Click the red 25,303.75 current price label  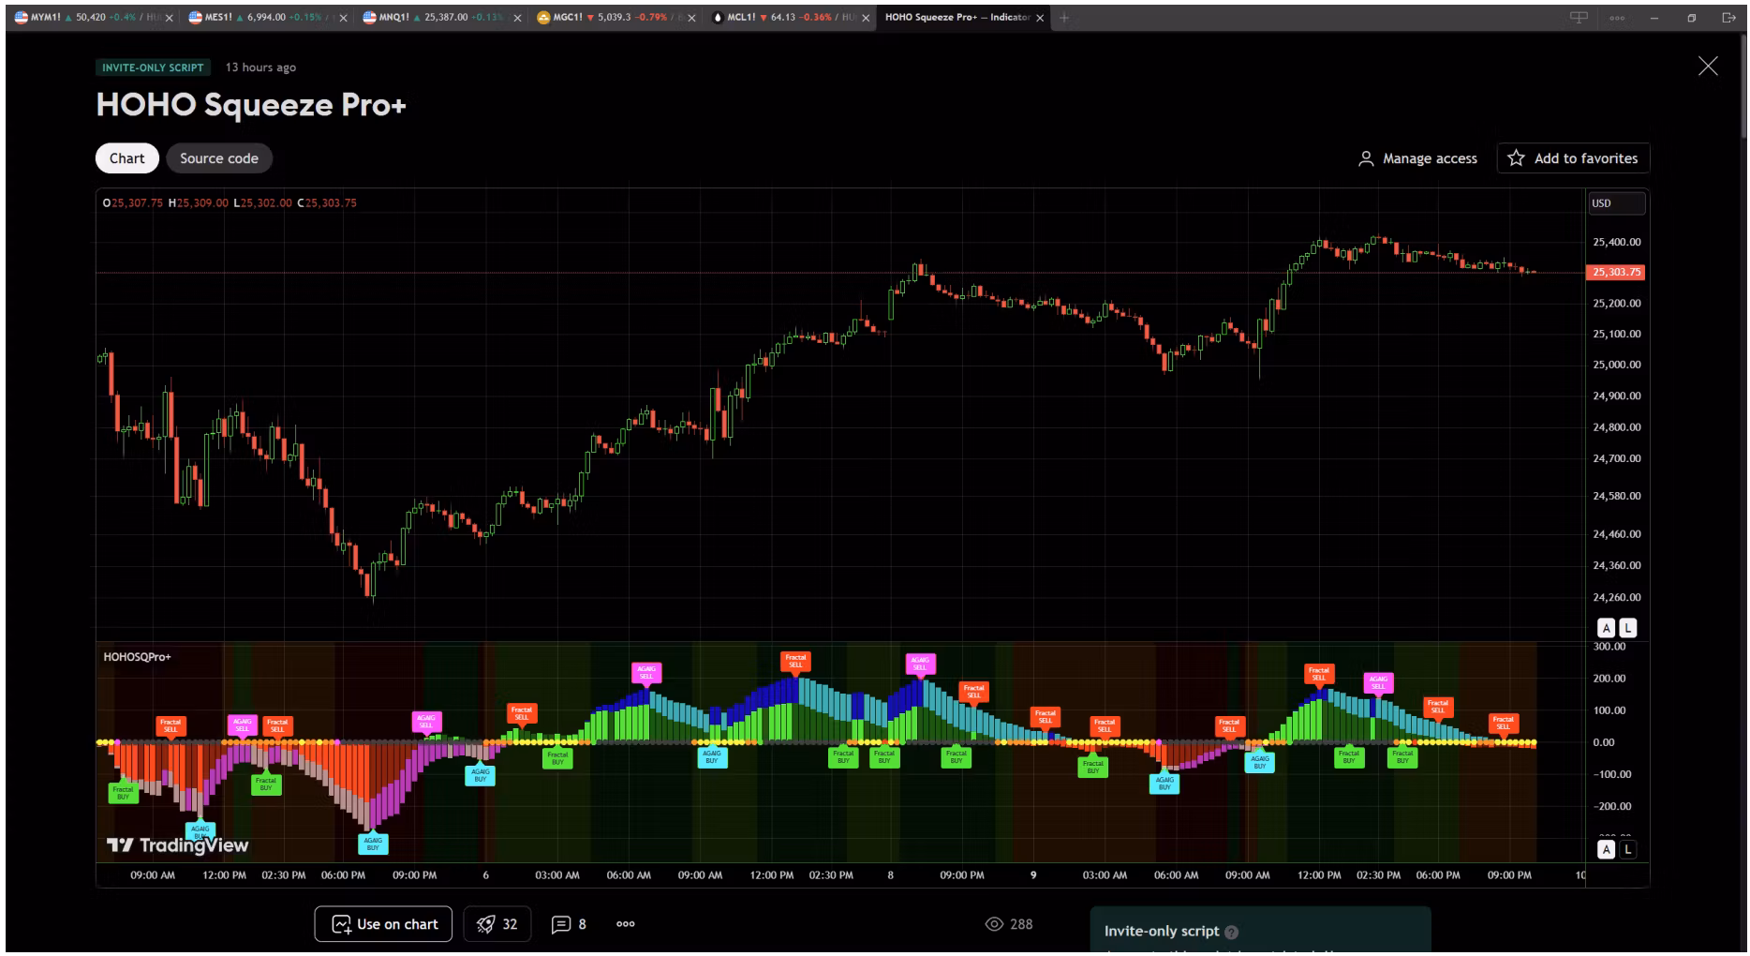(x=1615, y=273)
